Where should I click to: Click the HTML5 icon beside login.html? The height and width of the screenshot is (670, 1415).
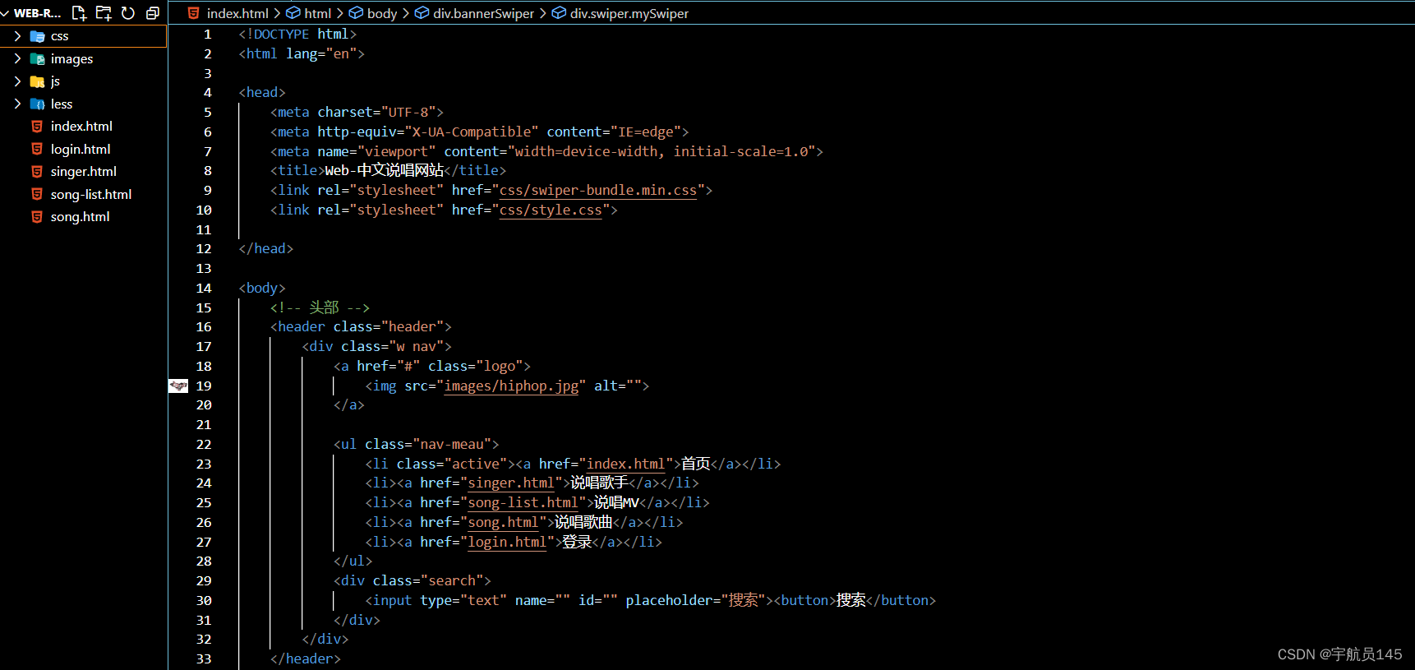[37, 149]
